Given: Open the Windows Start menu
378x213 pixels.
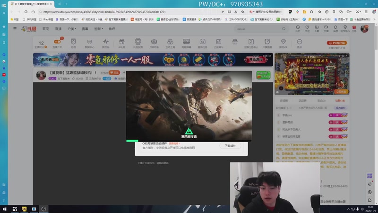Looking at the screenshot, I should tap(4, 209).
